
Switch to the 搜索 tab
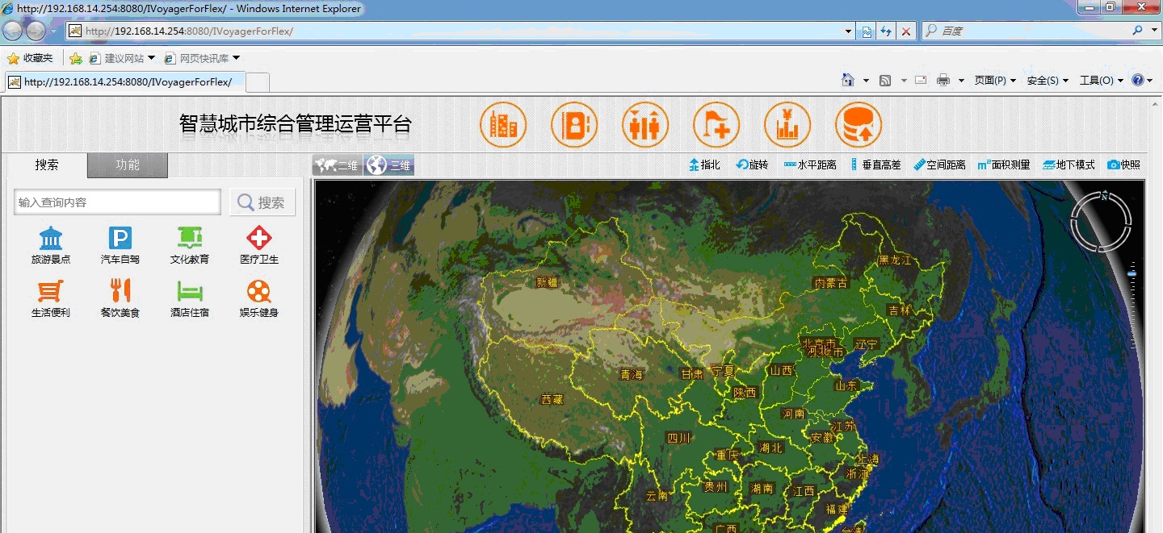click(47, 164)
